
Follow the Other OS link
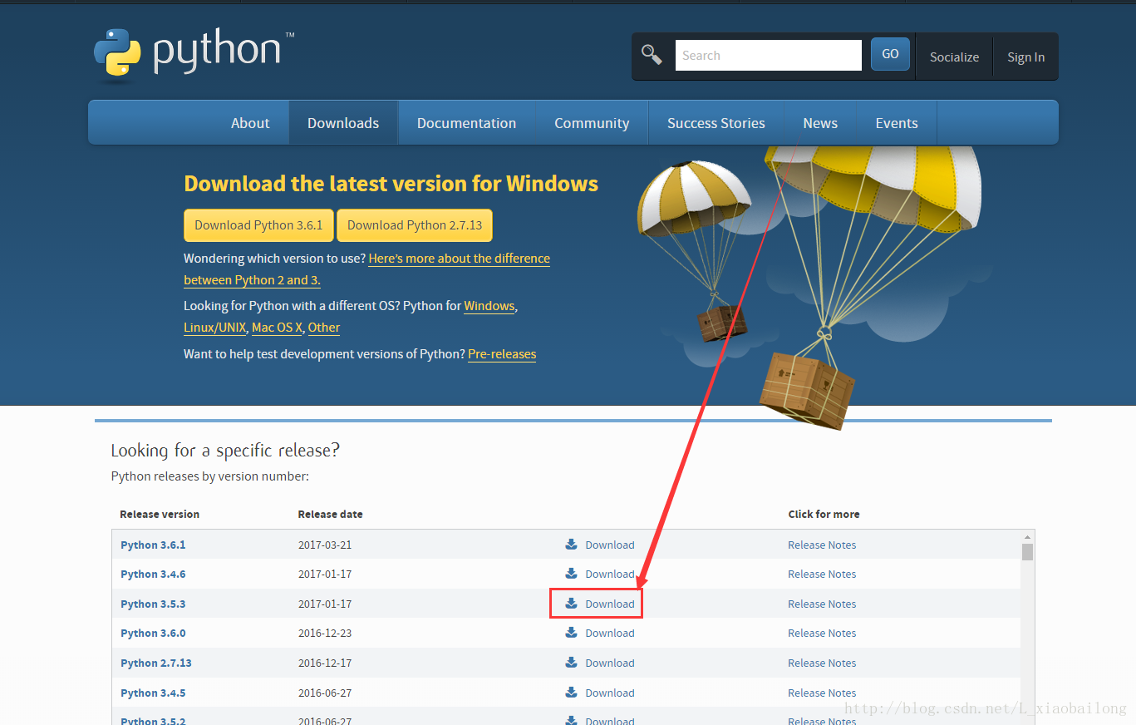[x=324, y=328]
